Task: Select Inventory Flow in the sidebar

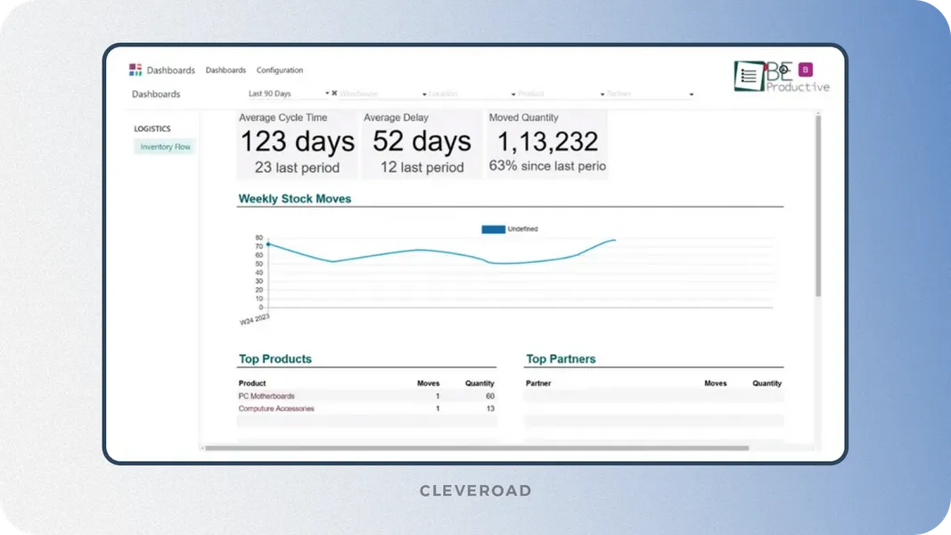Action: click(x=165, y=147)
